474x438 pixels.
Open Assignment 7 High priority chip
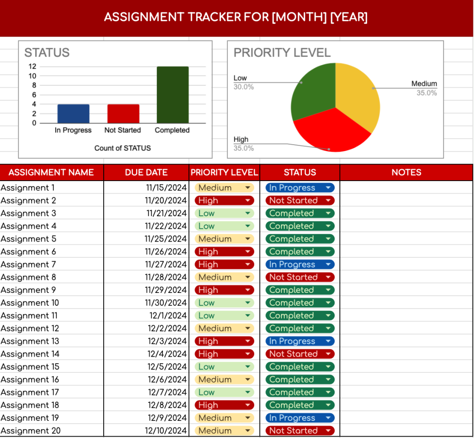point(224,265)
